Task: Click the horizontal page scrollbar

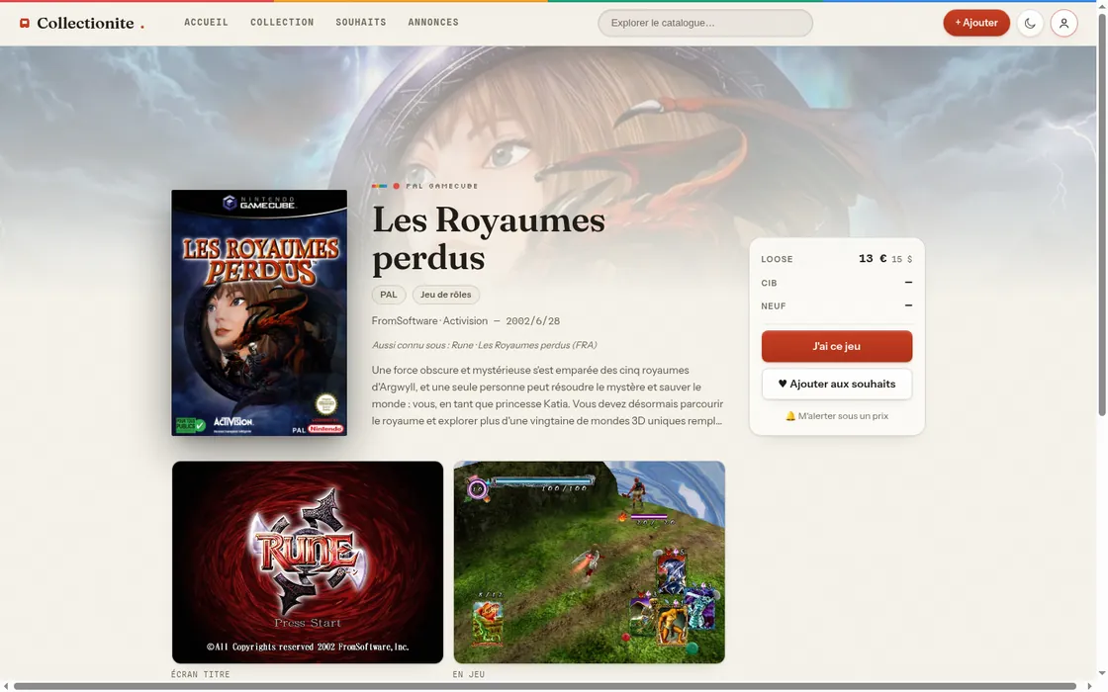Action: point(544,686)
